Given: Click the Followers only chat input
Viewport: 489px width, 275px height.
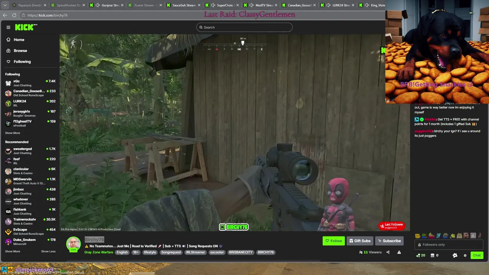Looking at the screenshot, I should click(x=449, y=244).
